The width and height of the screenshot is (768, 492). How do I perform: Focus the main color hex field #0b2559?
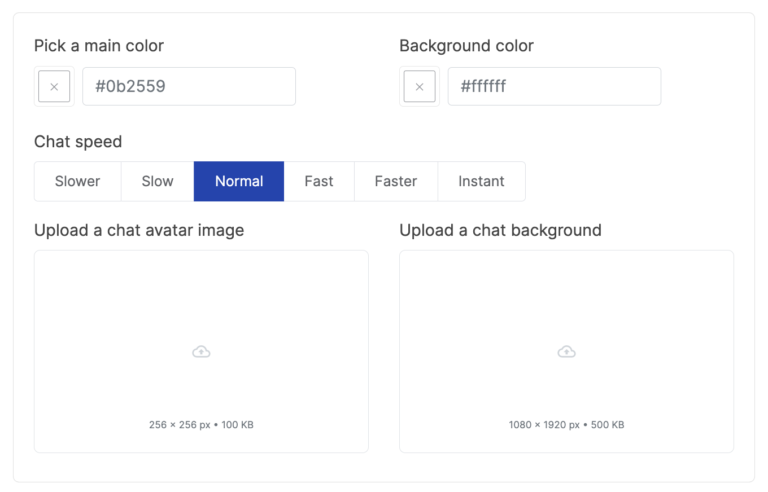189,86
